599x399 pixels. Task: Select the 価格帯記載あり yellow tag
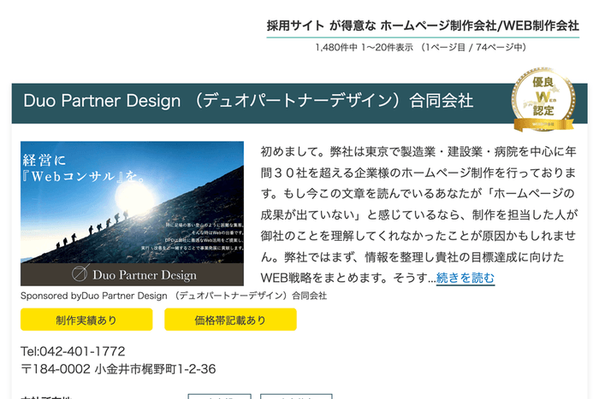tap(230, 320)
